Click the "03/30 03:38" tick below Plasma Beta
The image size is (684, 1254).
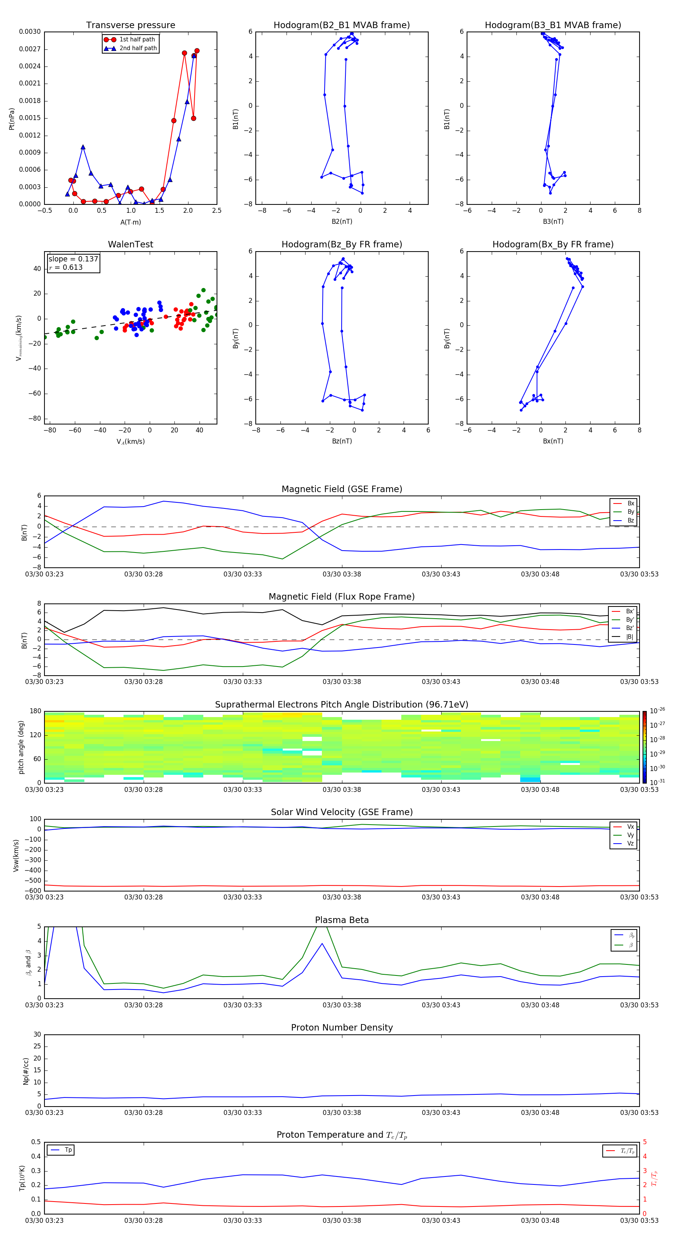[342, 1005]
